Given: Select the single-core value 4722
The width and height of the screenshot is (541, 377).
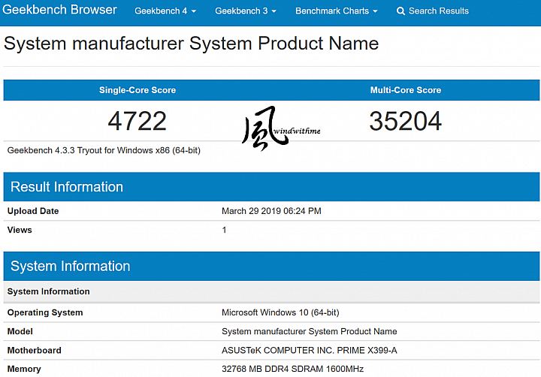Looking at the screenshot, I should click(x=138, y=121).
